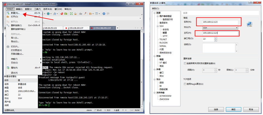Viewport: 263px width, 115px height.
Task: Open the 协议 SSH protocol dropdown
Action: (x=237, y=28)
